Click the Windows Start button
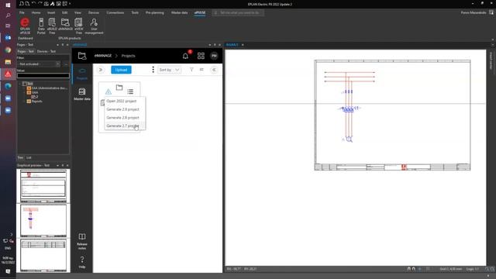 click(8, 5)
